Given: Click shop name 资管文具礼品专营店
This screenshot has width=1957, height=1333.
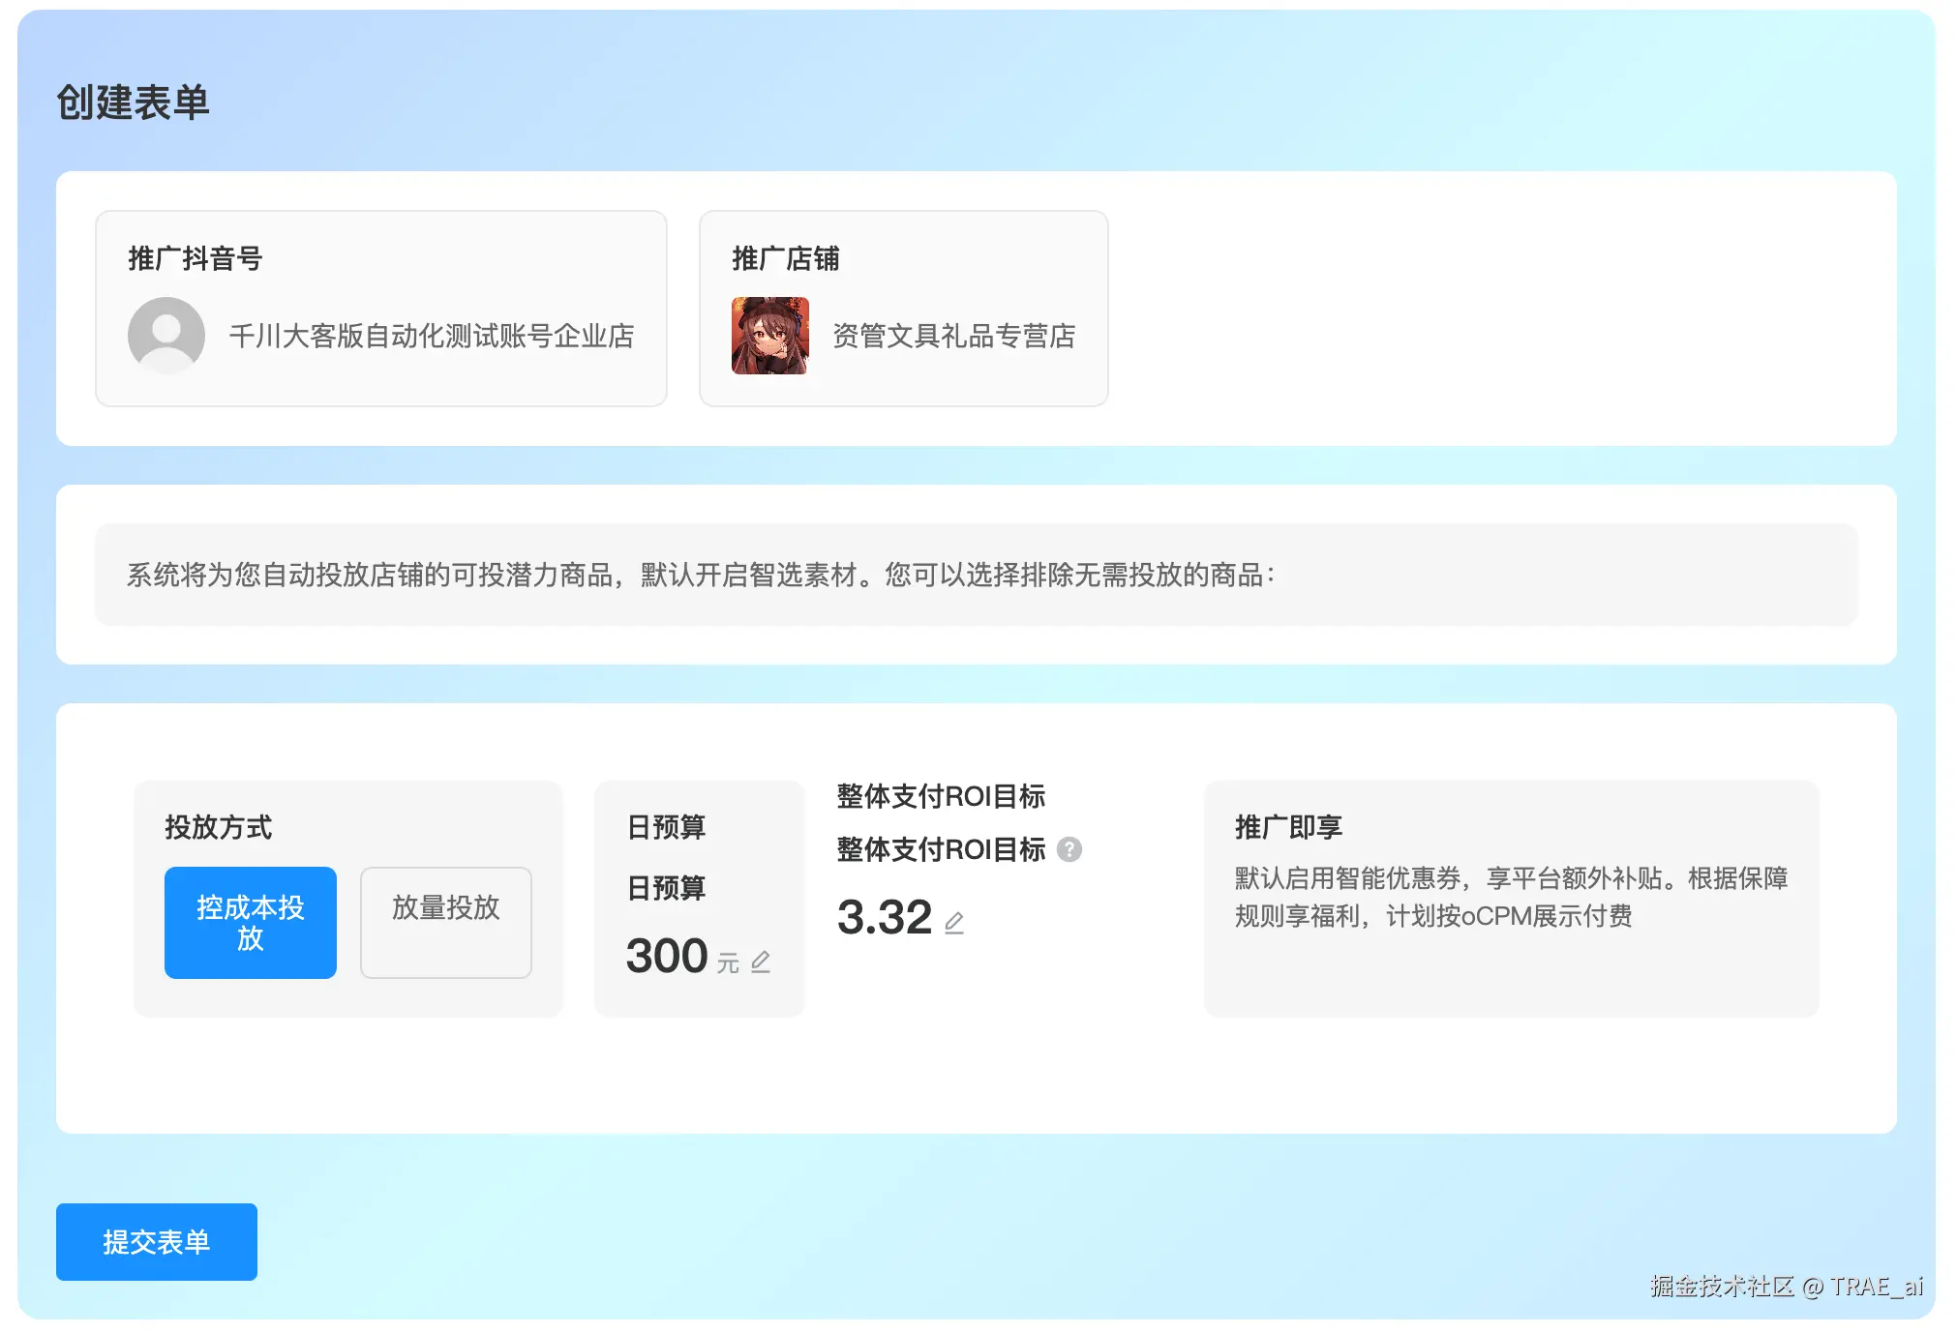Looking at the screenshot, I should click(x=953, y=336).
